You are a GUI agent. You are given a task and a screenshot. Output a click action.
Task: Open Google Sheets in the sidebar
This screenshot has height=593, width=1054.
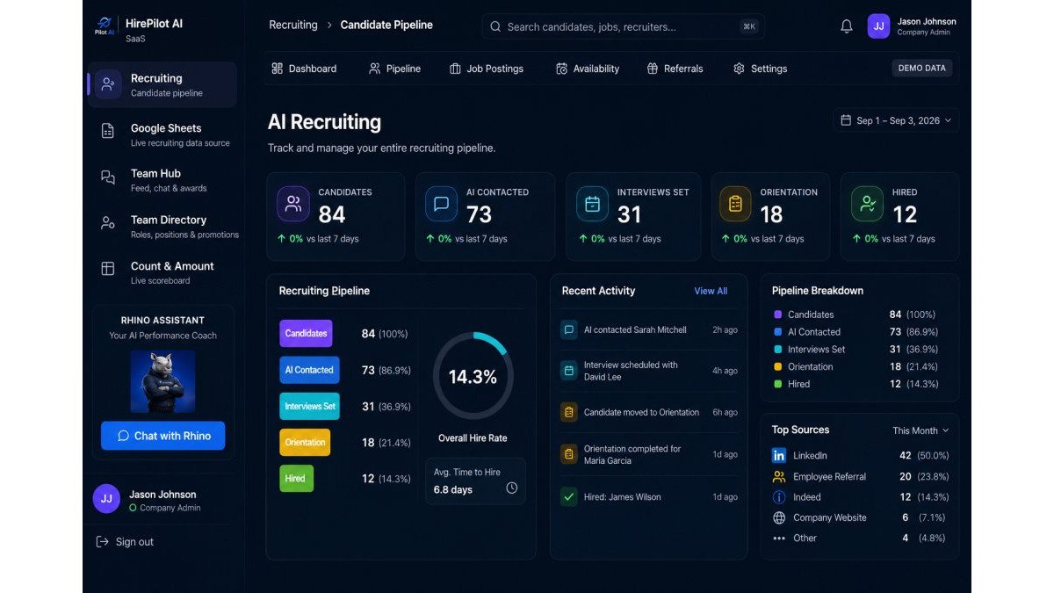pos(162,134)
